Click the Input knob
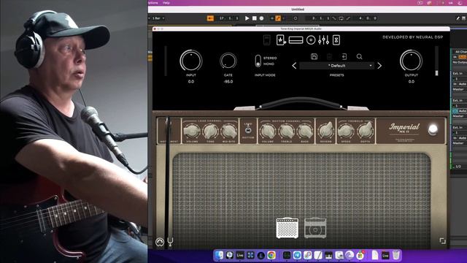This screenshot has height=263, width=467. click(191, 61)
